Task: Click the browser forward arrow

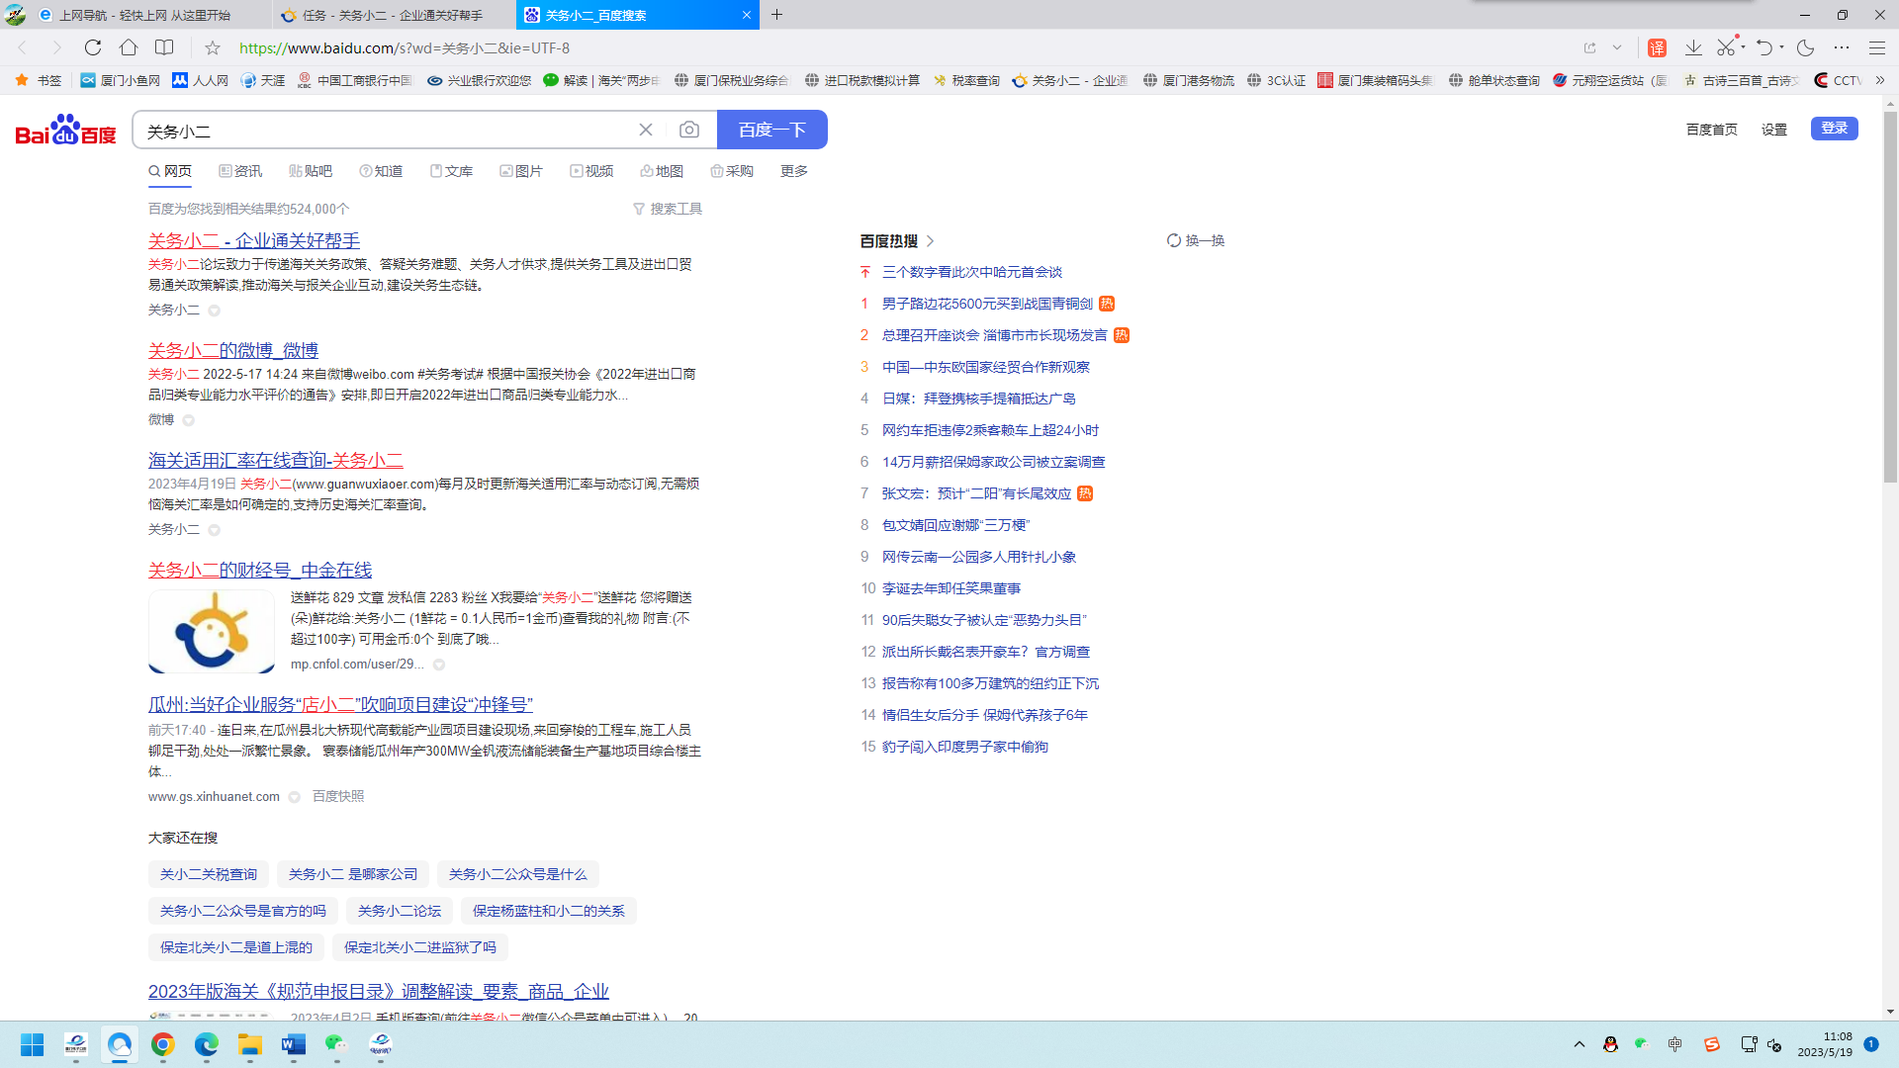Action: click(56, 47)
